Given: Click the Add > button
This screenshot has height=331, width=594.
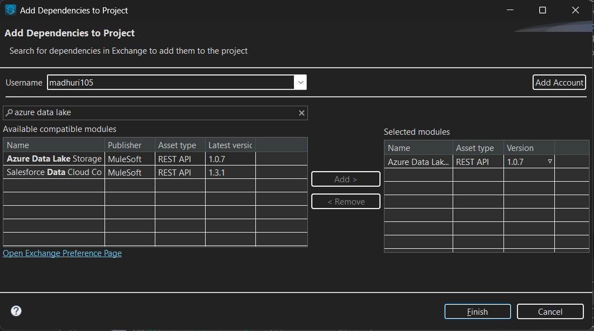Looking at the screenshot, I should (345, 179).
